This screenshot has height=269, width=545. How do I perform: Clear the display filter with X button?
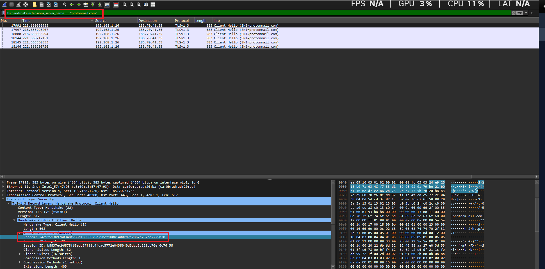point(514,13)
